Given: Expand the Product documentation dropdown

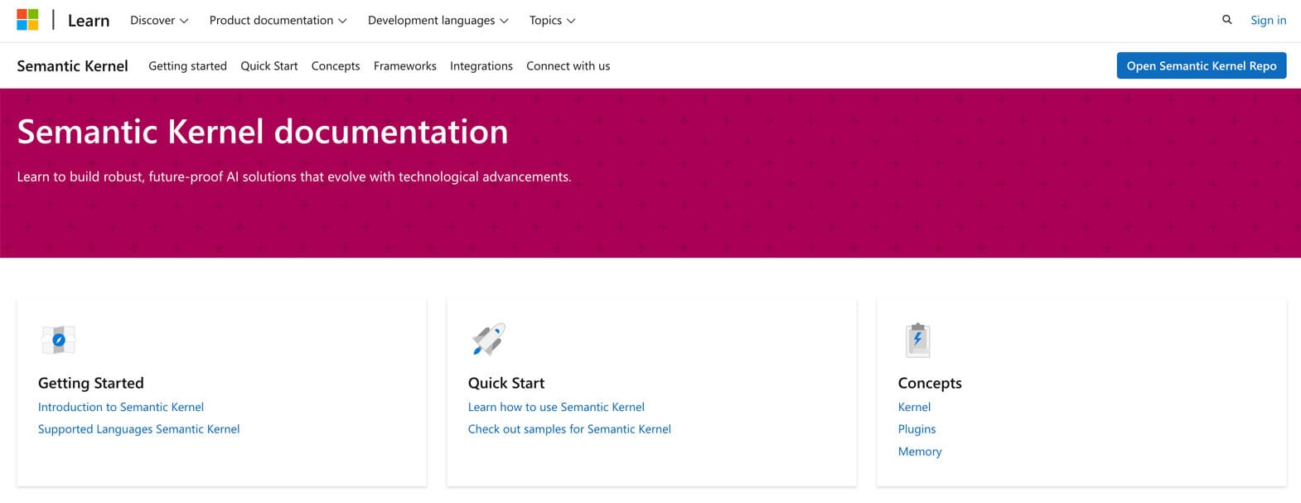Looking at the screenshot, I should 278,20.
